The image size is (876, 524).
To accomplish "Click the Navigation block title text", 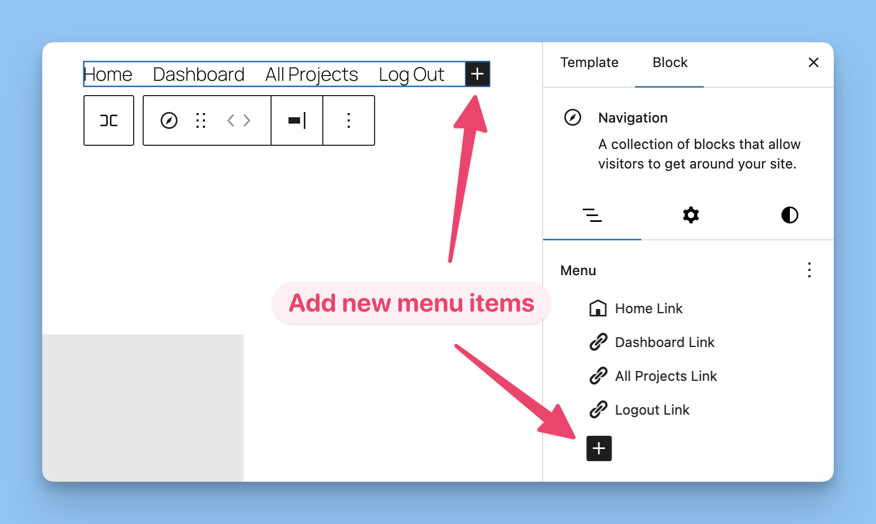I will click(x=633, y=118).
